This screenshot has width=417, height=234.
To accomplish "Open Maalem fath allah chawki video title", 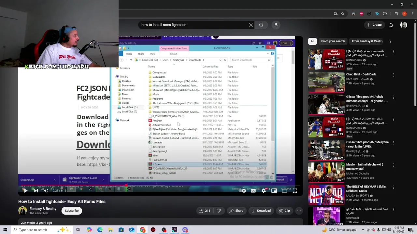I will click(364, 167).
